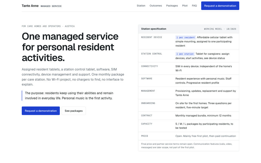Viewport: 261px width, 163px height.
Task: Open the Packages navigation link
Action: (172, 6)
